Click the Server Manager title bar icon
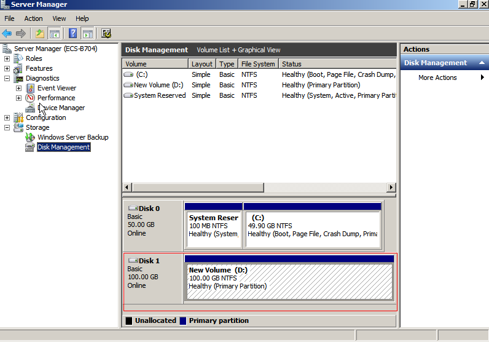The height and width of the screenshot is (342, 489). 5,4
